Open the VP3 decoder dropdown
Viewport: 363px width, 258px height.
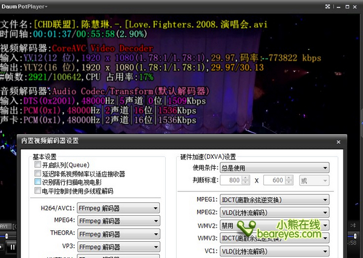tap(119, 247)
